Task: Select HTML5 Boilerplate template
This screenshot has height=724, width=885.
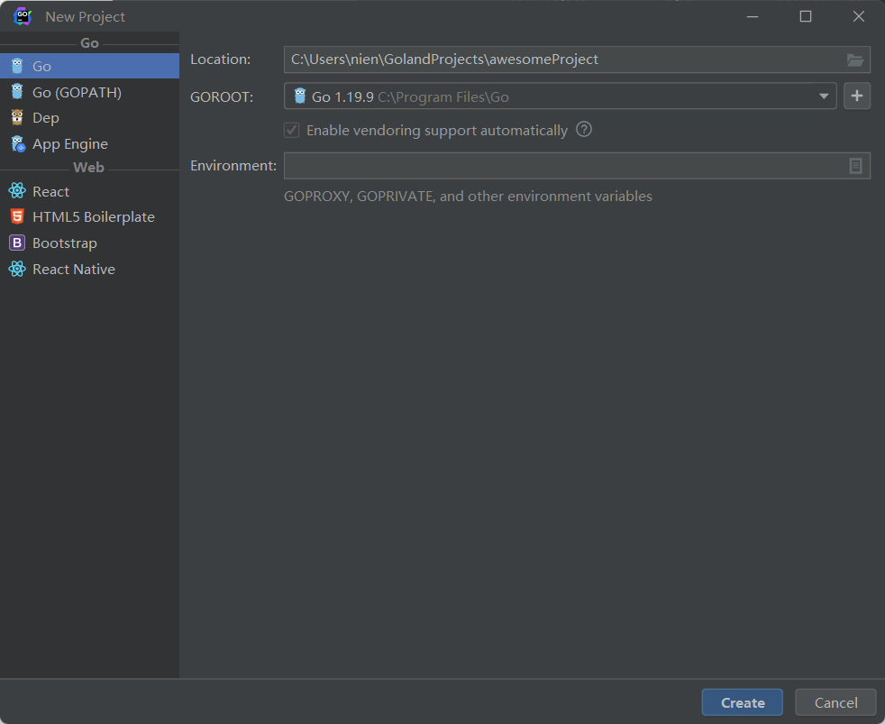Action: point(89,217)
